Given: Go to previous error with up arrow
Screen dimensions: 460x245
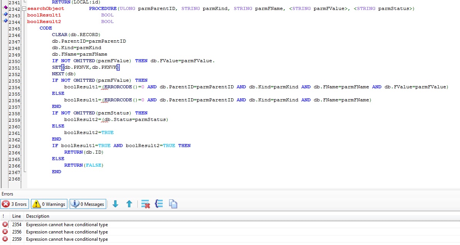Looking at the screenshot, I should (129, 204).
